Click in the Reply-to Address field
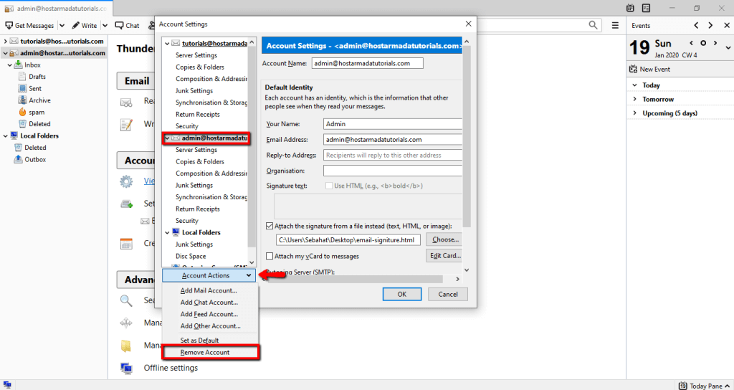The height and width of the screenshot is (390, 734). 392,155
